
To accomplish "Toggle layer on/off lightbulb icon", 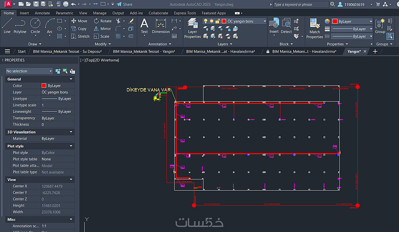I will click(205, 21).
